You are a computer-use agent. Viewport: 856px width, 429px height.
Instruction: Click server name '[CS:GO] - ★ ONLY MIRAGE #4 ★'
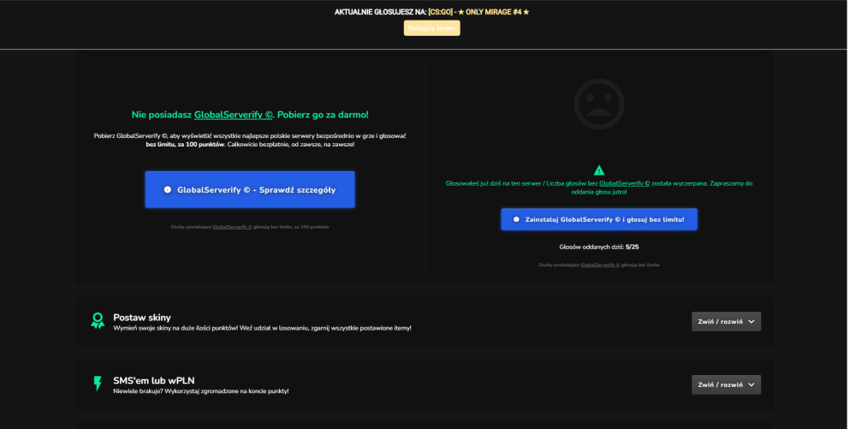479,12
